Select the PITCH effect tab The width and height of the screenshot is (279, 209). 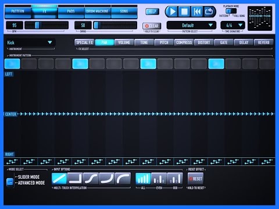(x=164, y=42)
